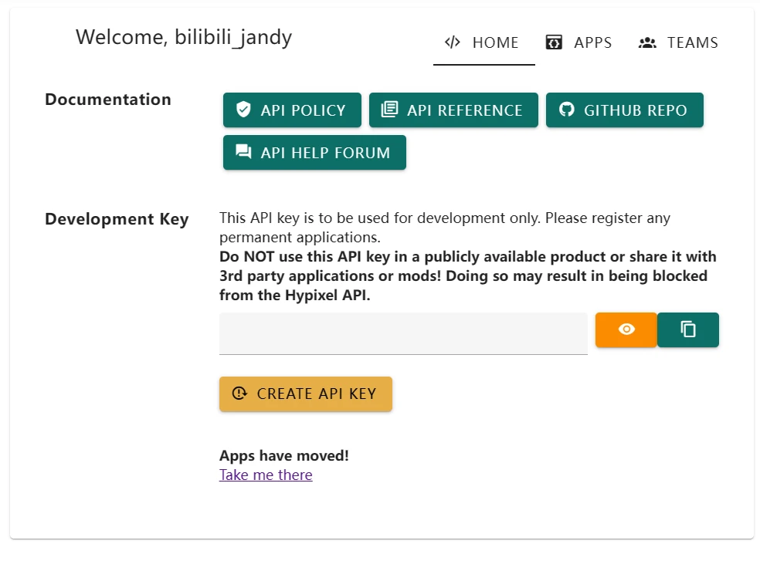
Task: Follow the "Take me there" link
Action: point(266,475)
